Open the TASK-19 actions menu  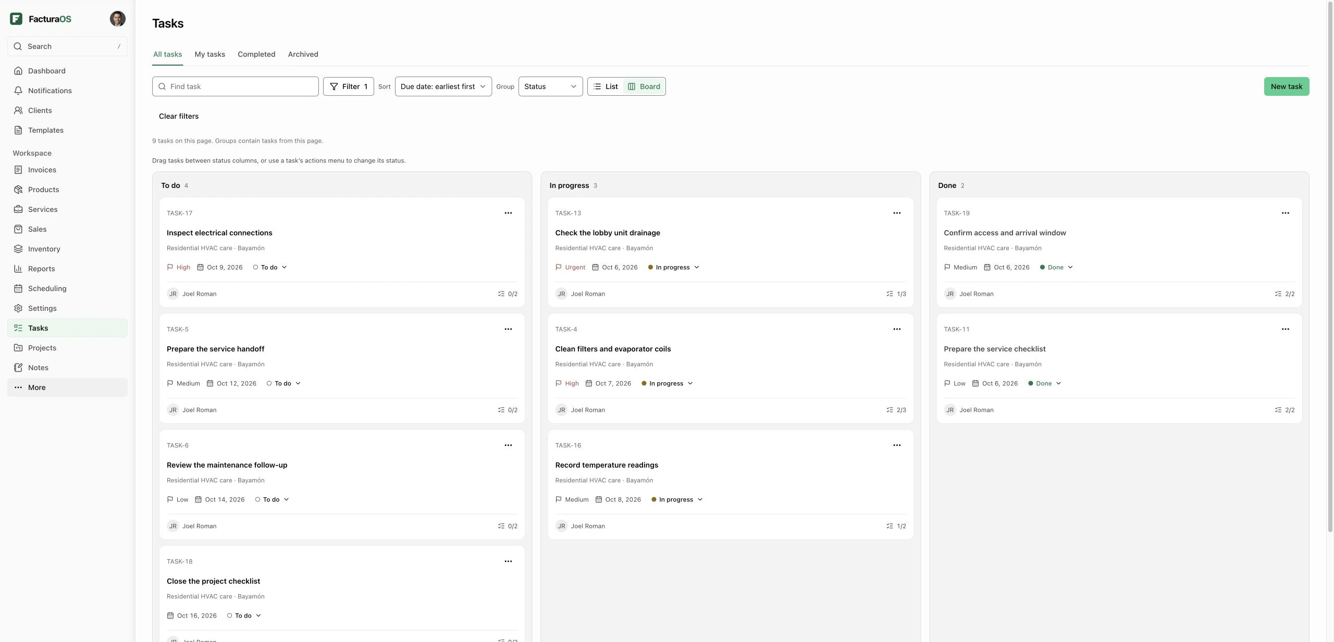click(1286, 213)
